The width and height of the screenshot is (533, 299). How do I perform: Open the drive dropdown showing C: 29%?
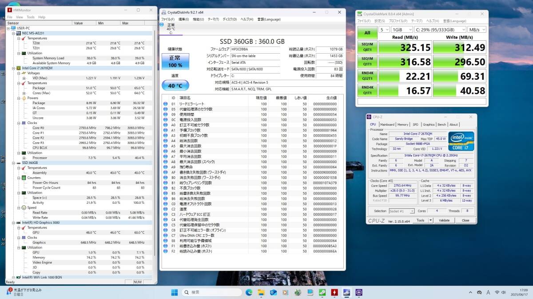click(439, 30)
